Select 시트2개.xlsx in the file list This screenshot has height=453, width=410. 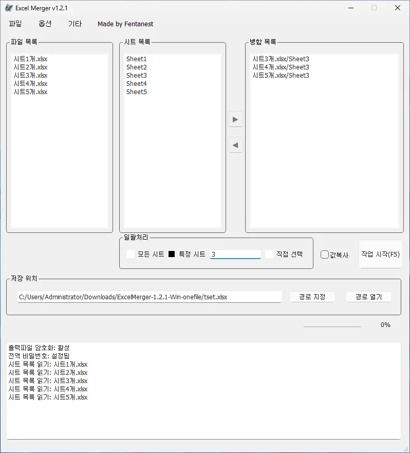point(59,67)
